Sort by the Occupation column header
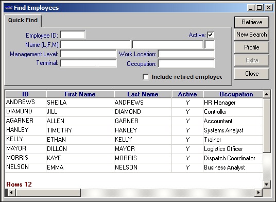This screenshot has width=276, height=202. (236, 94)
